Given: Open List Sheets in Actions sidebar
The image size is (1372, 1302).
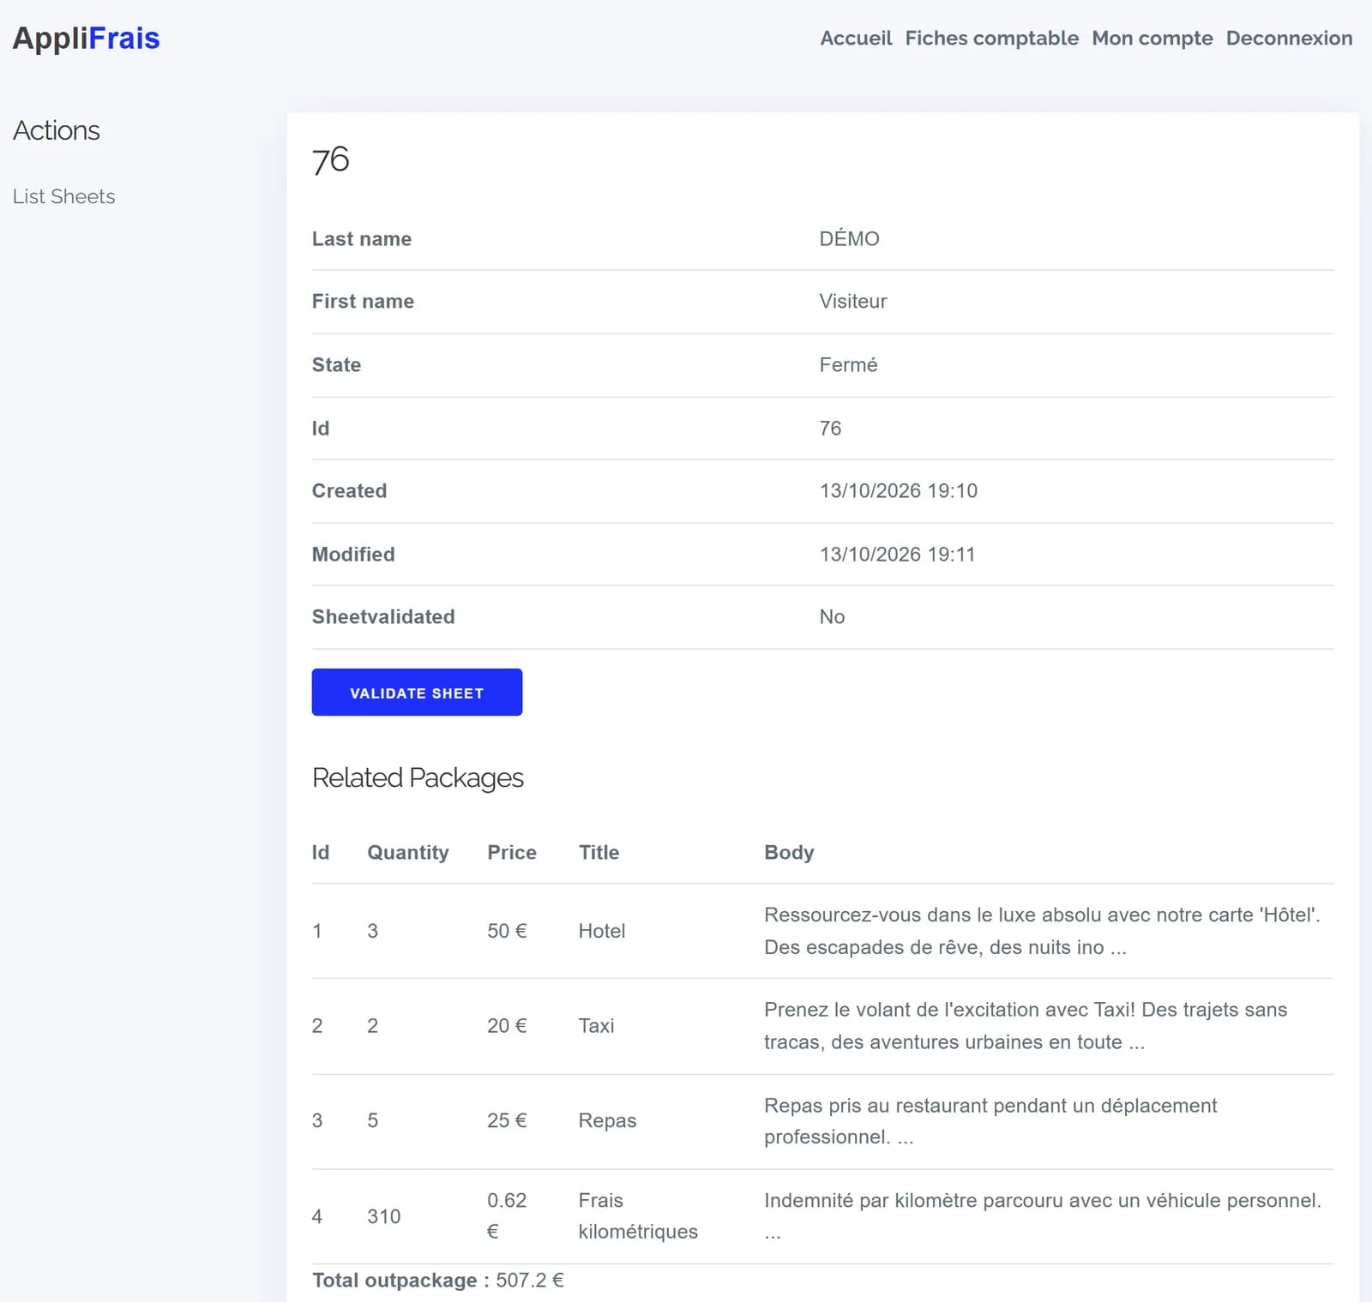Looking at the screenshot, I should click(x=63, y=196).
